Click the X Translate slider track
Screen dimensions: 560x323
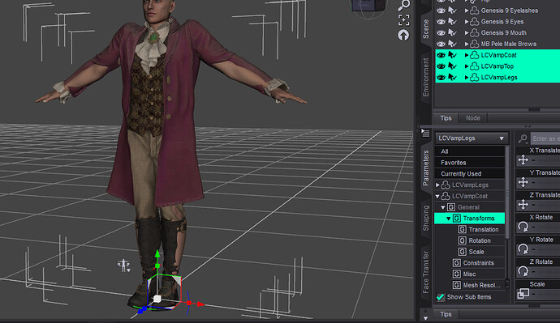tap(545, 160)
